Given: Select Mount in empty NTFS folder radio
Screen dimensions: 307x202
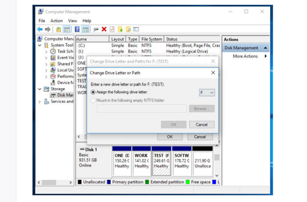Looking at the screenshot, I should 93,101.
